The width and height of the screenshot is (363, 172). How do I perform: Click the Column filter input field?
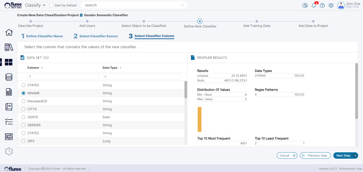[63, 77]
